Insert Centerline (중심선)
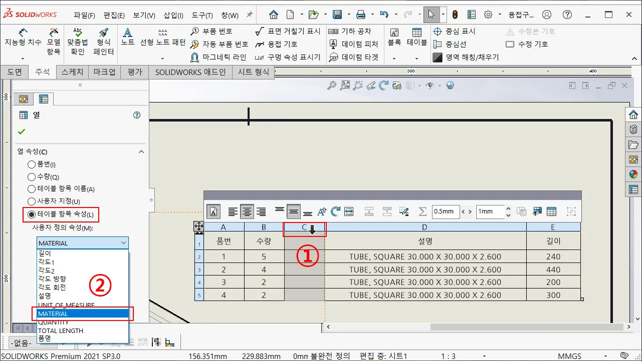This screenshot has height=361, width=642. (450, 44)
